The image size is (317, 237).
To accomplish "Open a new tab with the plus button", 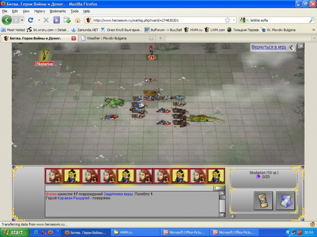I will 161,38.
